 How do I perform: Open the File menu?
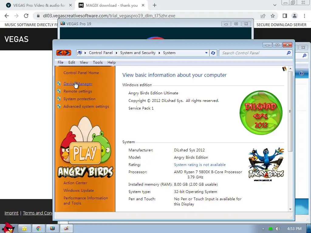[x=60, y=62]
